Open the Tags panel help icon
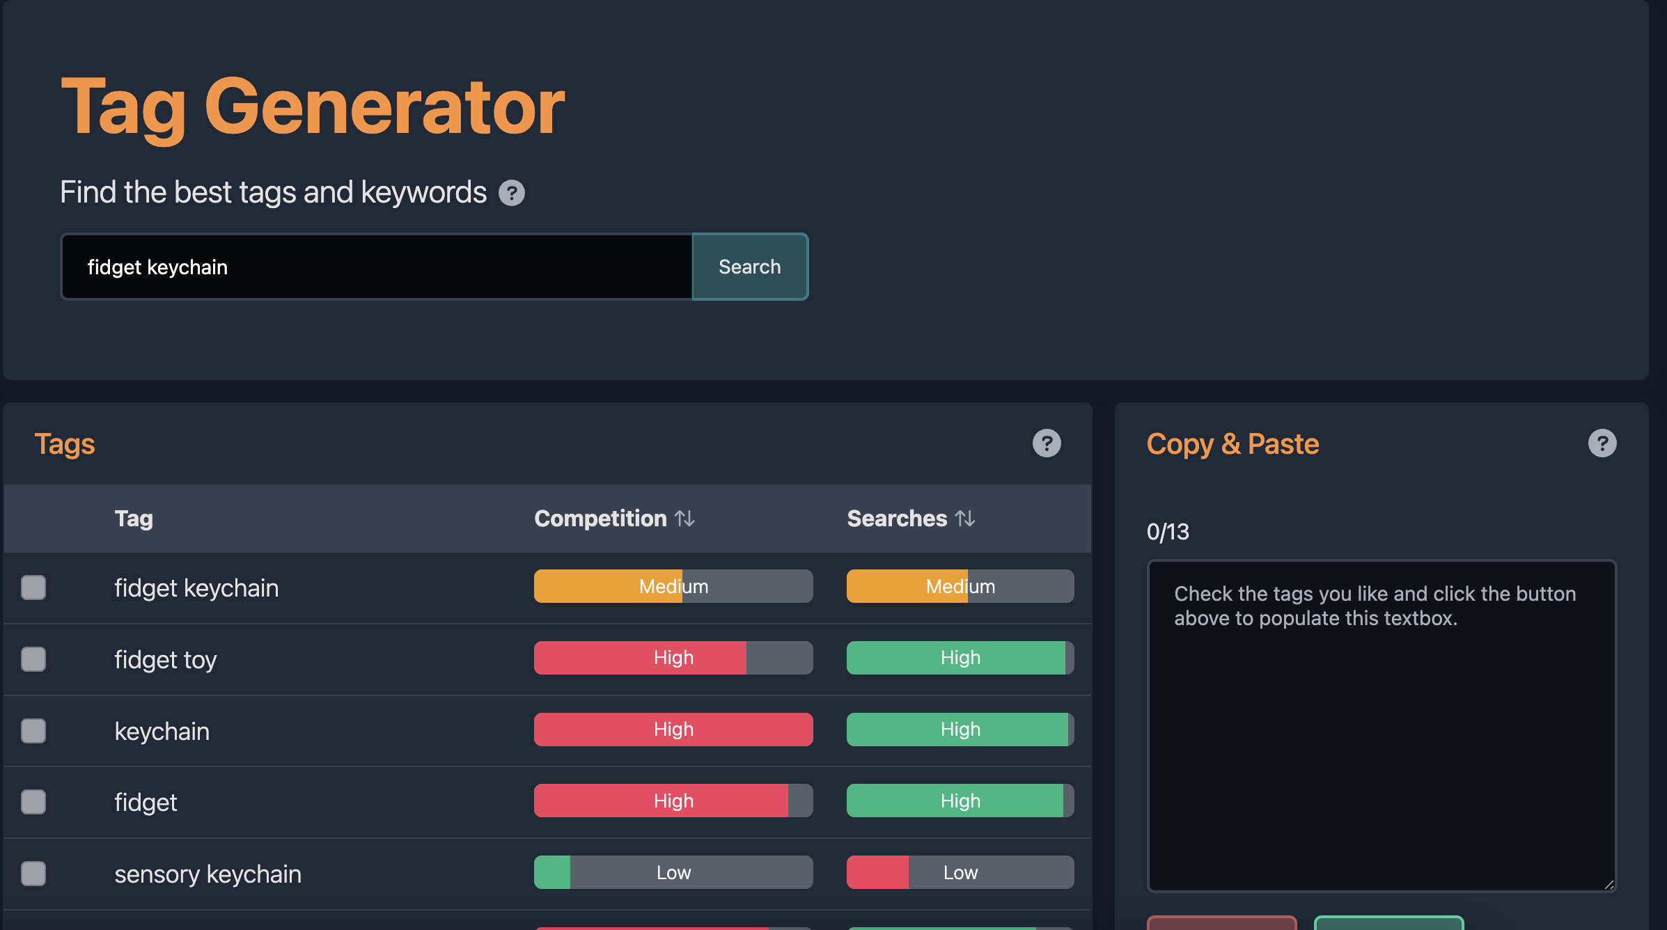This screenshot has height=930, width=1667. [x=1047, y=443]
